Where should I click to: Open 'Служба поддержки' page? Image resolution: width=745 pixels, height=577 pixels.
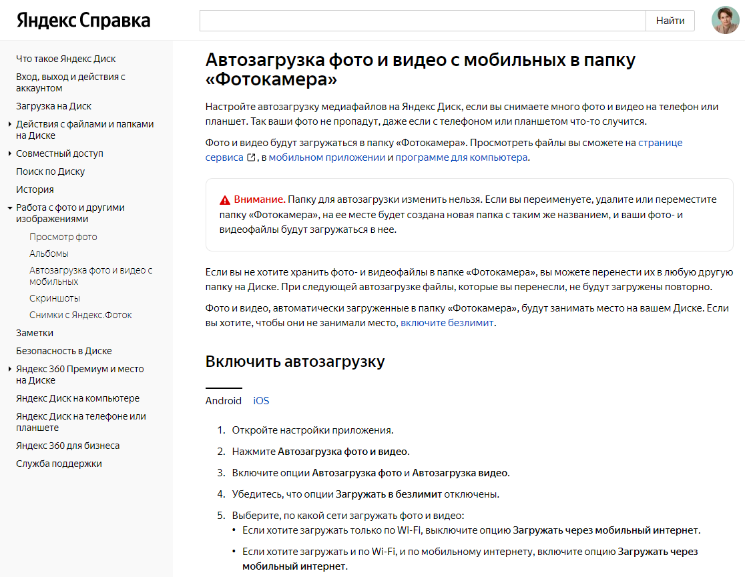59,464
